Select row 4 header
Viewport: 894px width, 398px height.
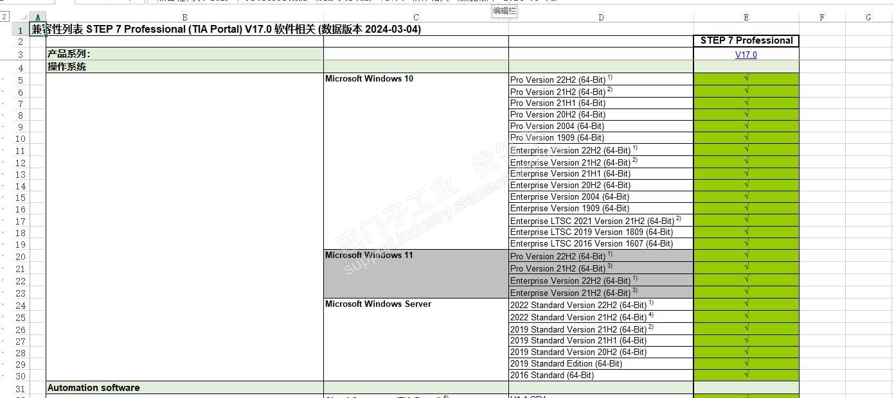(x=21, y=67)
